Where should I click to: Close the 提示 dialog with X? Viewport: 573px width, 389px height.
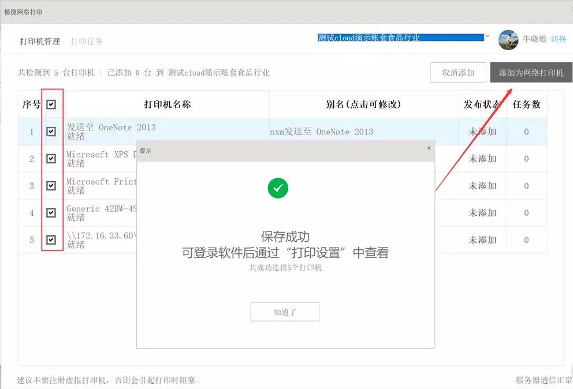429,148
